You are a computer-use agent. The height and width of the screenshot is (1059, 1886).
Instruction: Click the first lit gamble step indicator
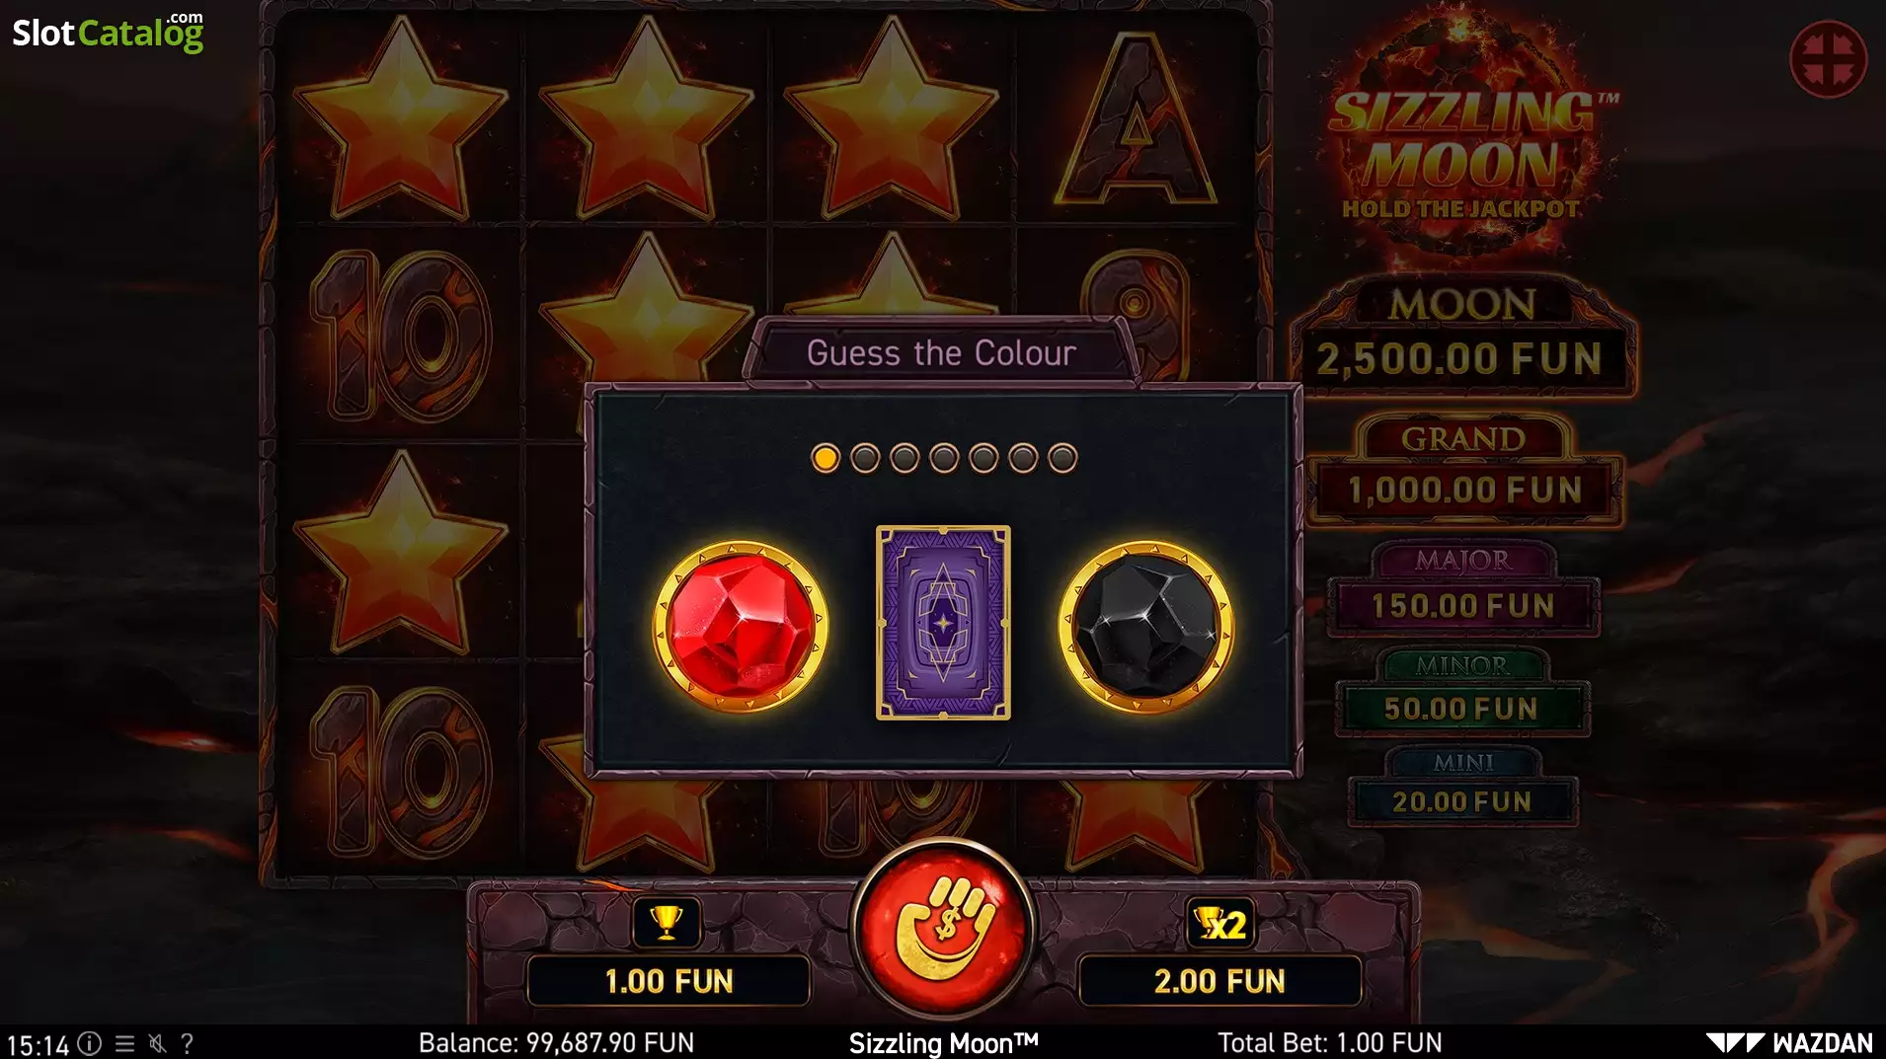click(825, 458)
